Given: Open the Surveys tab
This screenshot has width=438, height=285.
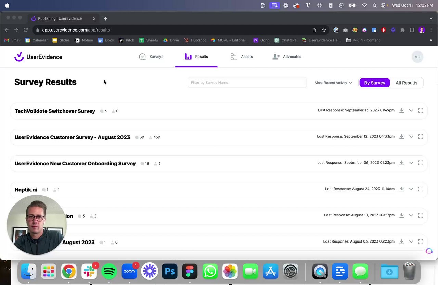Looking at the screenshot, I should (x=151, y=57).
